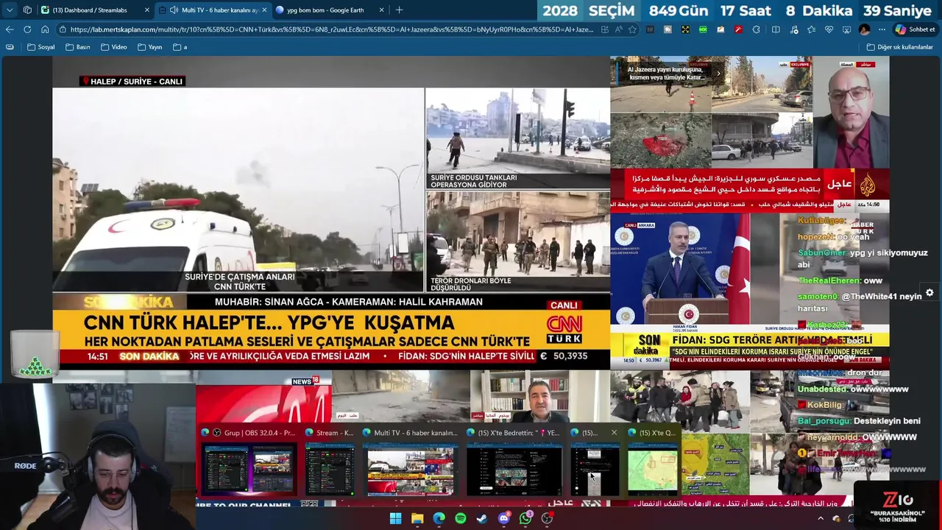Close the Google Earth tab
This screenshot has width=942, height=530.
point(381,10)
